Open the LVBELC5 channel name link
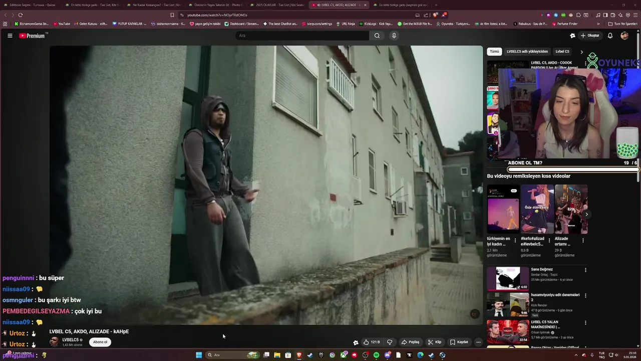The image size is (641, 361). [70, 340]
